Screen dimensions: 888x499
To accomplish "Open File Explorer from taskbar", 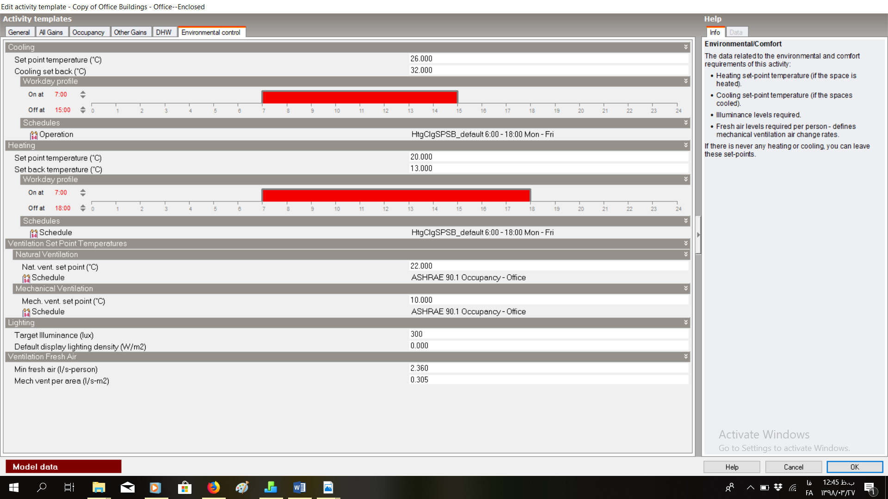I will [x=99, y=487].
